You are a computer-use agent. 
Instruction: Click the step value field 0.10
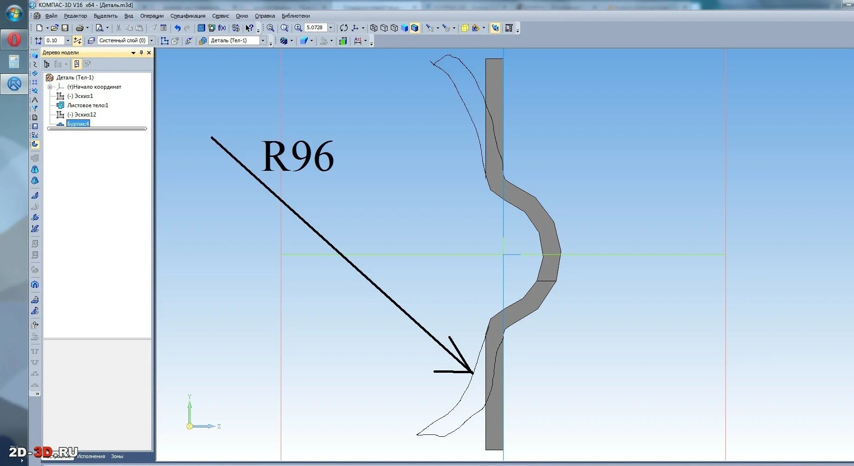coord(55,41)
